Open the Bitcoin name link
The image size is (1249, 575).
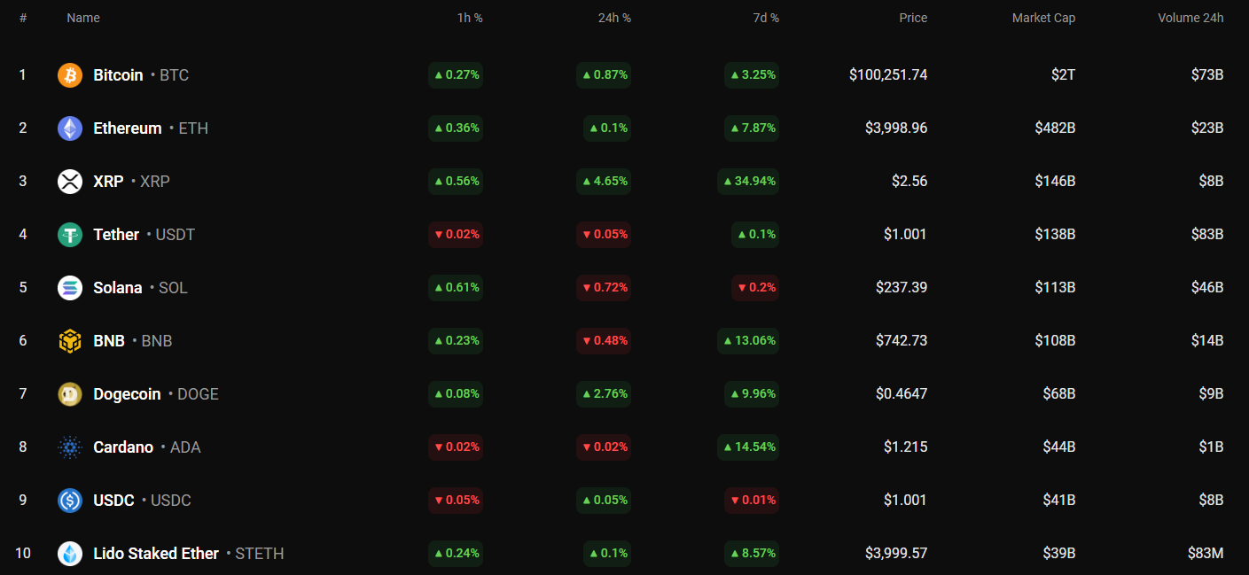click(118, 75)
